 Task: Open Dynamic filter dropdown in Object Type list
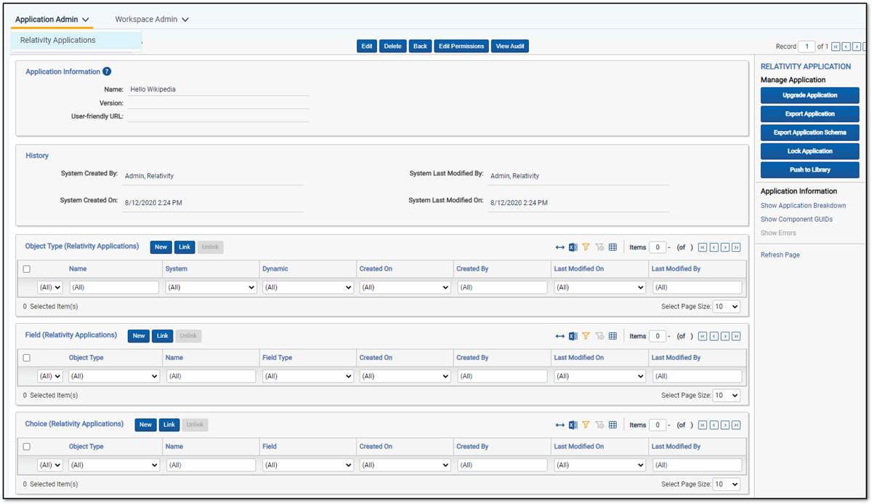pos(308,287)
